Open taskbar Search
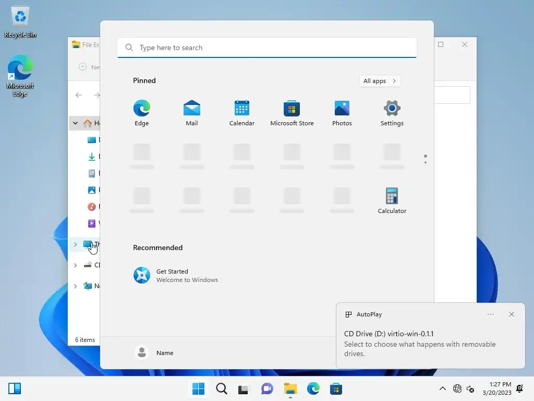The image size is (534, 401). (x=221, y=388)
